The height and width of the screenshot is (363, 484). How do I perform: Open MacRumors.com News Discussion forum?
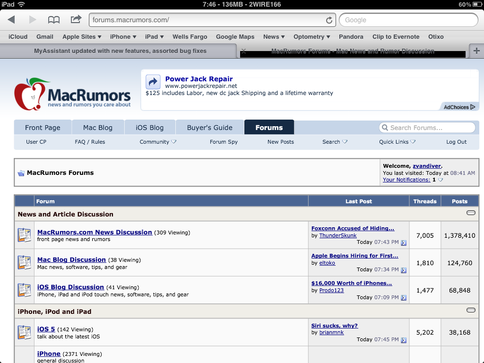tap(95, 232)
